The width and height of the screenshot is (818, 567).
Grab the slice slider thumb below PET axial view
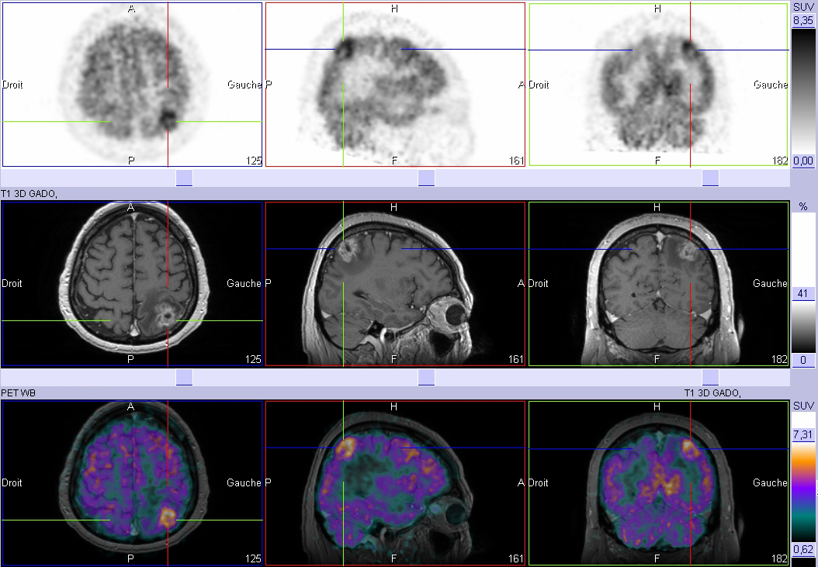(x=184, y=178)
